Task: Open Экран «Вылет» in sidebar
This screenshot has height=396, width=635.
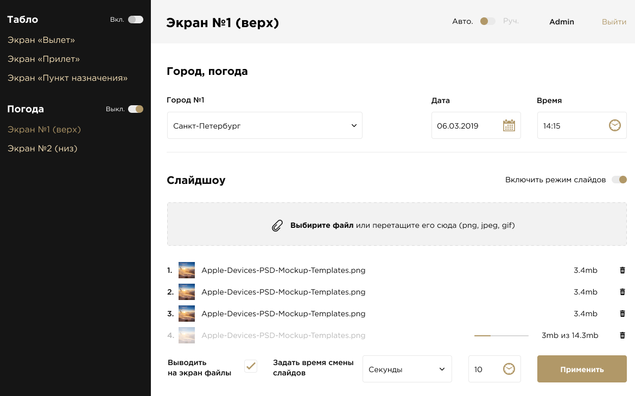Action: point(41,40)
